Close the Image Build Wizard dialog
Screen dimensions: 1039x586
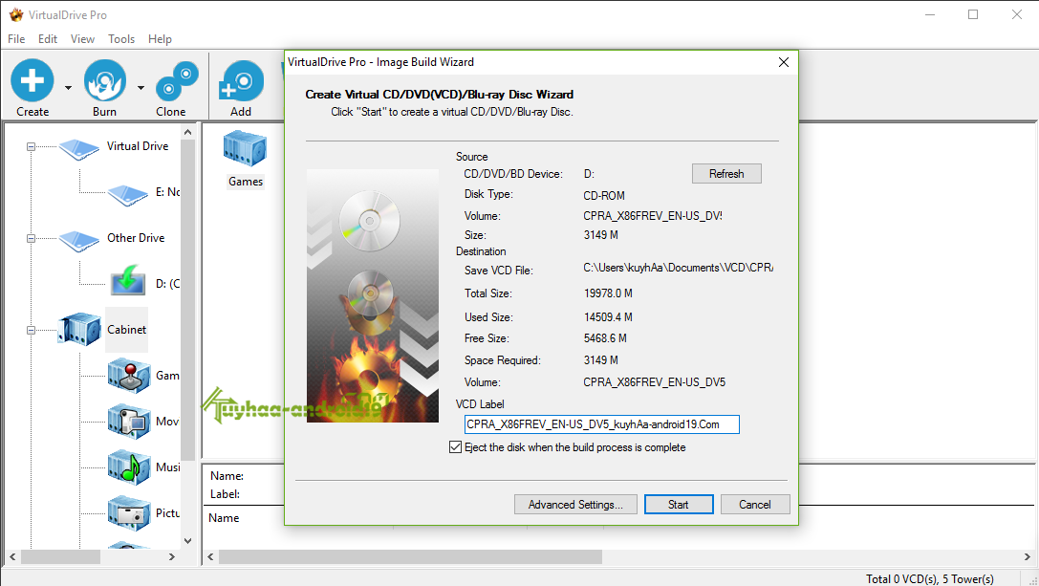point(783,62)
